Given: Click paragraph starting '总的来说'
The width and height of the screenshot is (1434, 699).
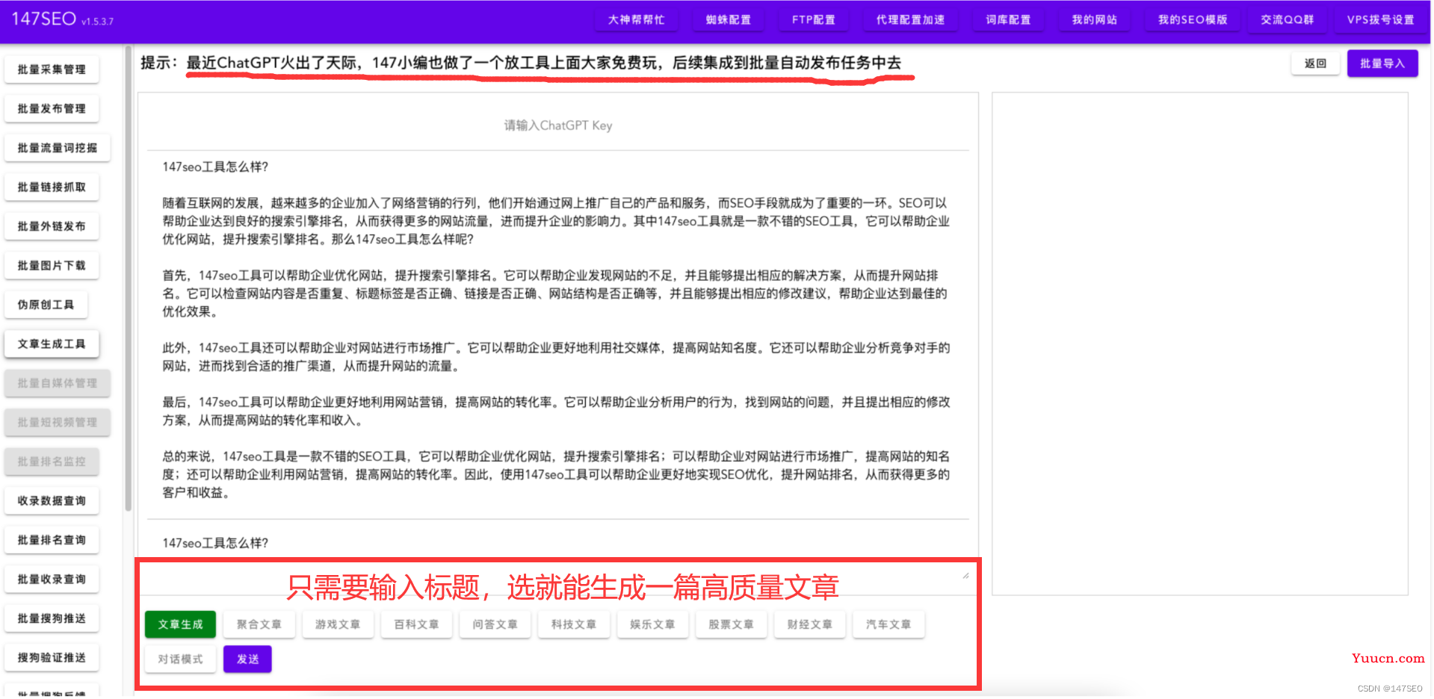Looking at the screenshot, I should coord(556,474).
